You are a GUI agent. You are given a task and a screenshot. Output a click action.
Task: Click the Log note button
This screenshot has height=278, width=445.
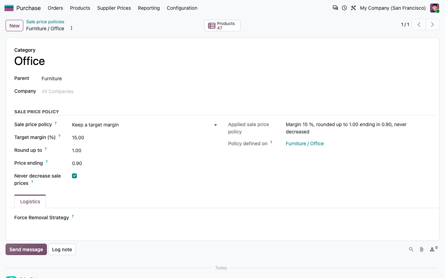pyautogui.click(x=62, y=250)
